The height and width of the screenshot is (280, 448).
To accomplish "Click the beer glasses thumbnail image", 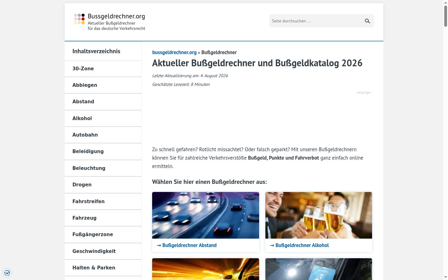I will click(x=319, y=215).
